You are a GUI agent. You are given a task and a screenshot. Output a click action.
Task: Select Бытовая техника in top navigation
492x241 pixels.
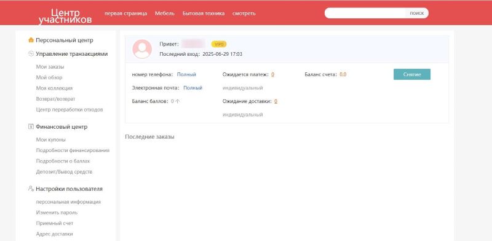(x=204, y=13)
